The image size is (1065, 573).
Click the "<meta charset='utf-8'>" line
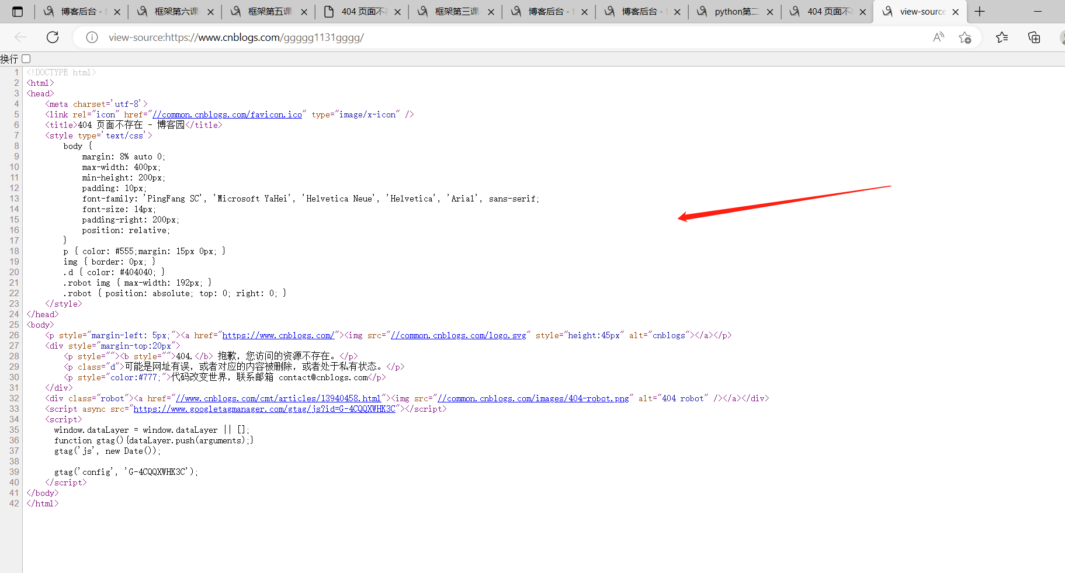pos(96,104)
